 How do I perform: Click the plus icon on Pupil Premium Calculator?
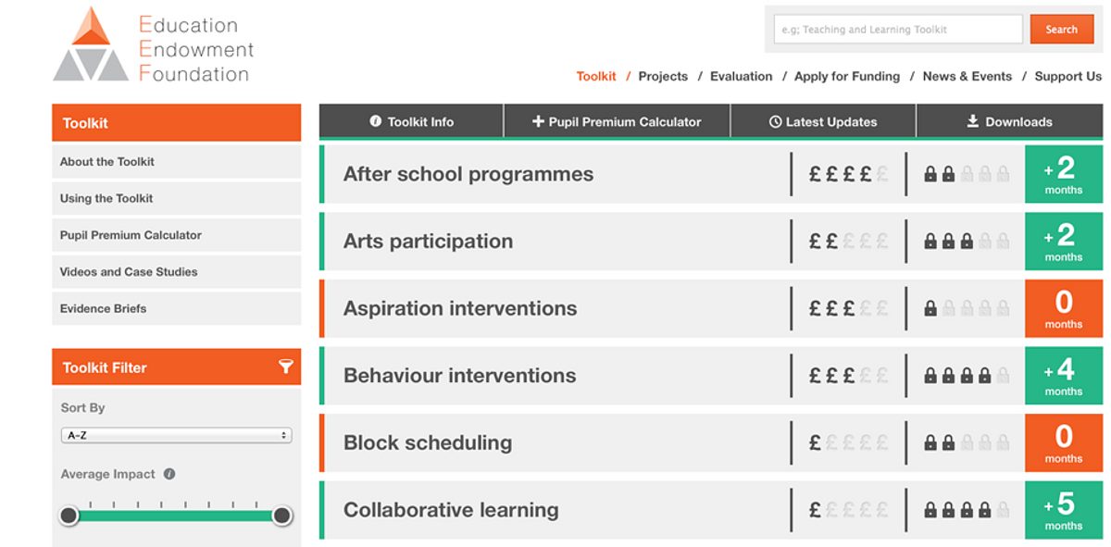(x=538, y=121)
